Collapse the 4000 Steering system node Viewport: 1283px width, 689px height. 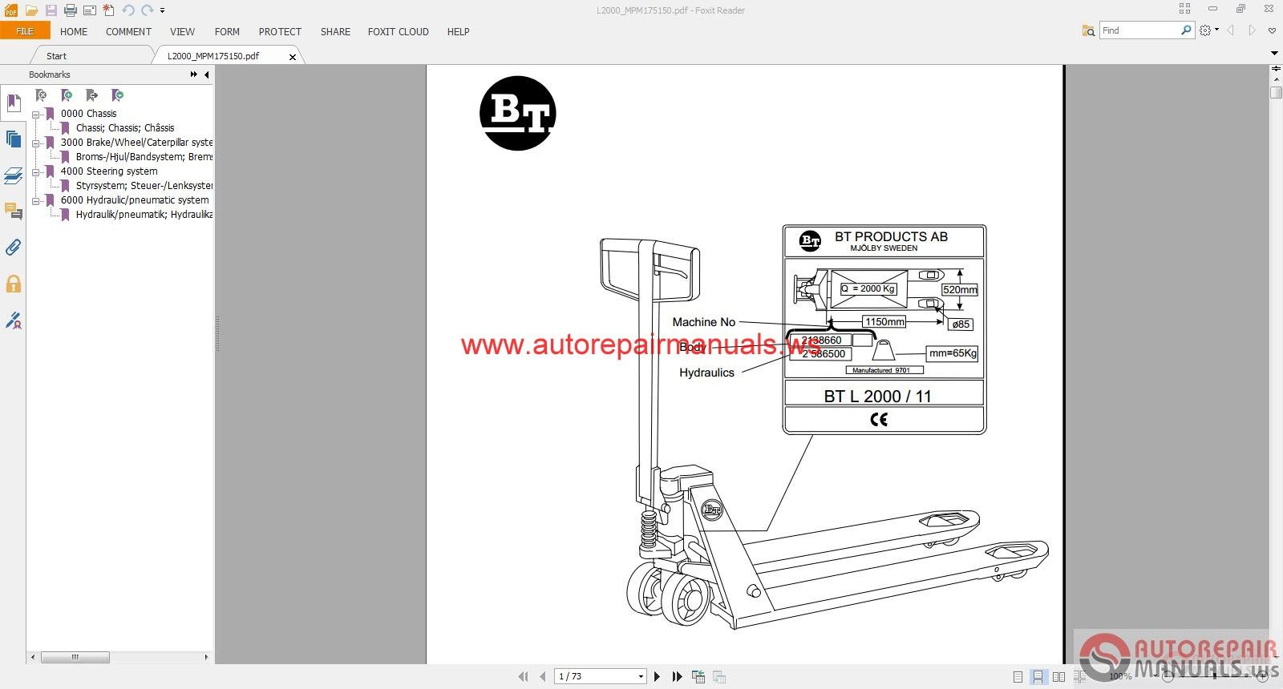(x=35, y=172)
